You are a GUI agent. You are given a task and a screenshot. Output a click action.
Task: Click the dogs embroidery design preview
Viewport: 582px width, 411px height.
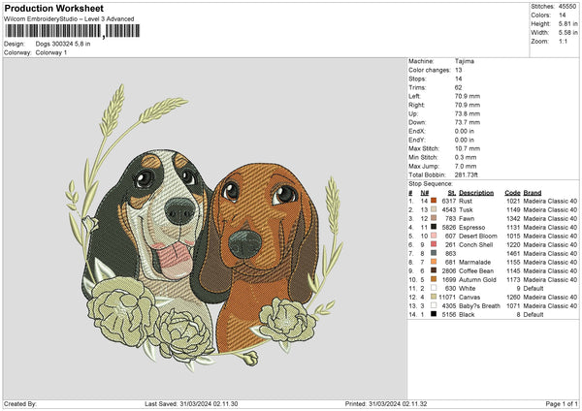point(204,228)
